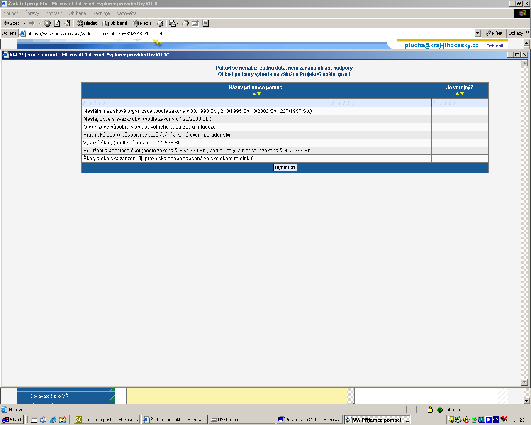531x425 pixels.
Task: Open the Oblíbené favorites toolbar button
Action: 115,23
